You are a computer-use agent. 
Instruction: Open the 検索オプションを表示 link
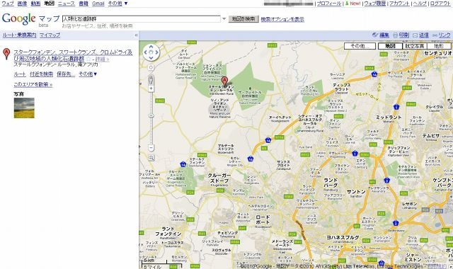[282, 19]
